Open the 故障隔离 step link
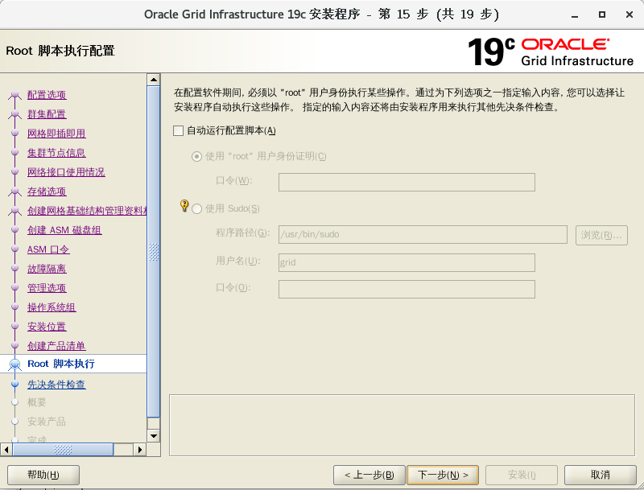 pos(47,269)
